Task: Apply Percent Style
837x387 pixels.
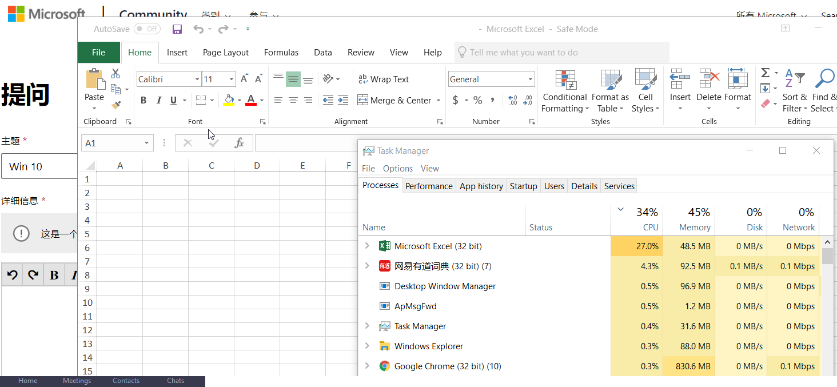Action: point(477,100)
